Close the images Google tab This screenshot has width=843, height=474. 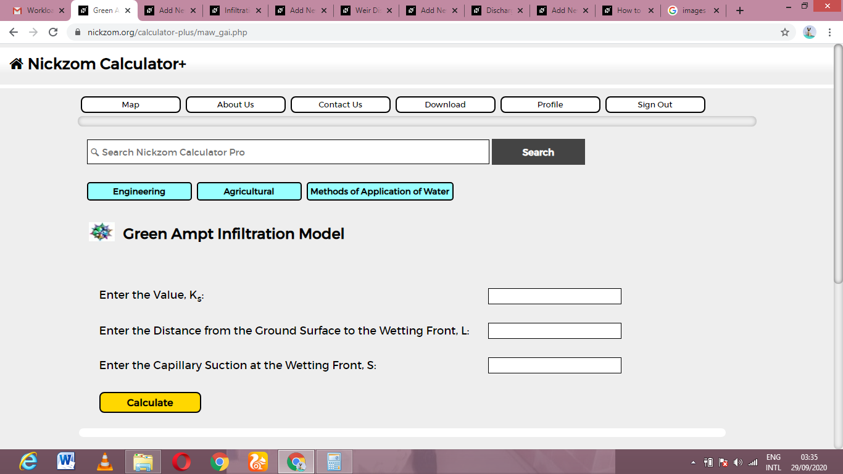(x=716, y=10)
